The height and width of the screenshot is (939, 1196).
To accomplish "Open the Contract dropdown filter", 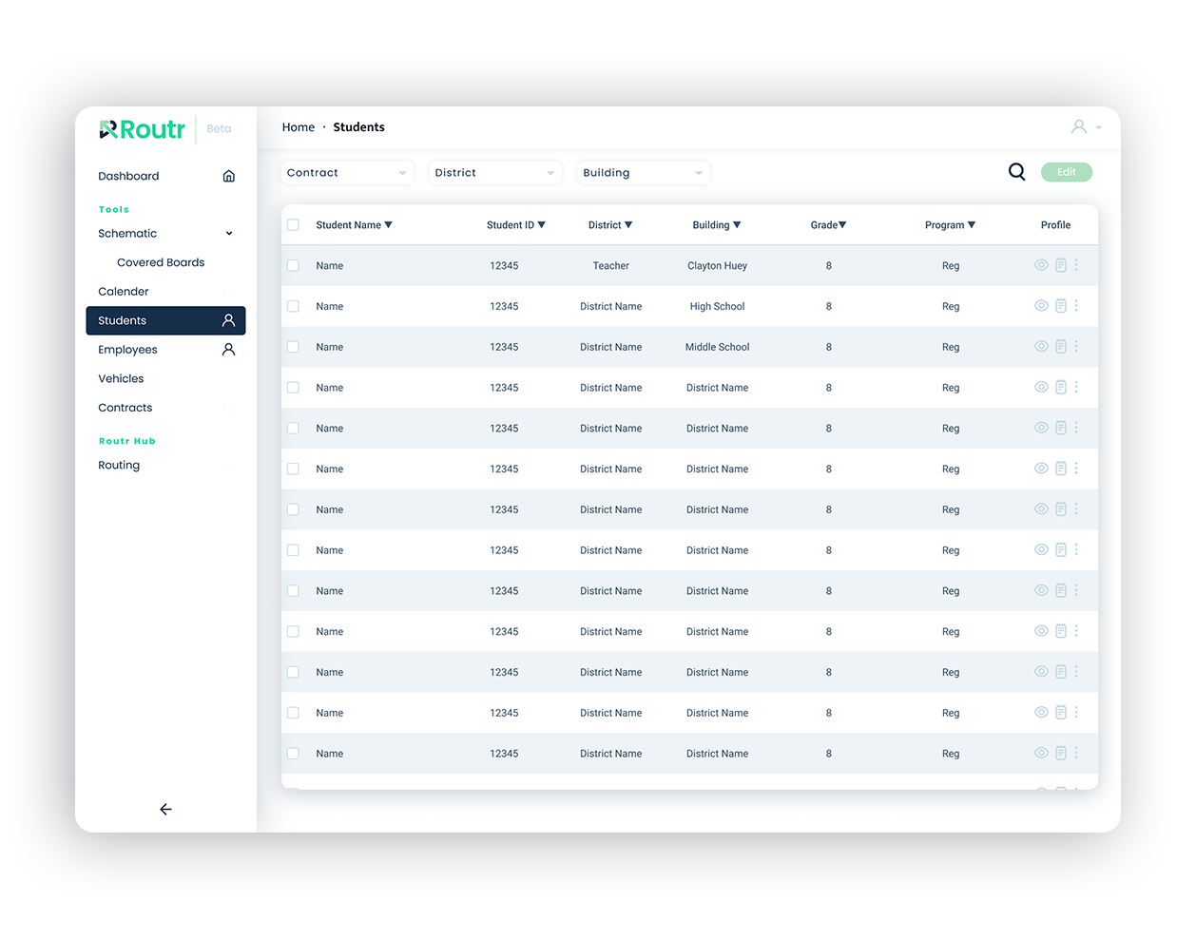I will 347,172.
